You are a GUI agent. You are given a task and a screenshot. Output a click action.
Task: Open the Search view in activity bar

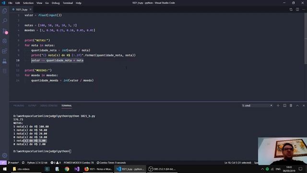[4, 21]
